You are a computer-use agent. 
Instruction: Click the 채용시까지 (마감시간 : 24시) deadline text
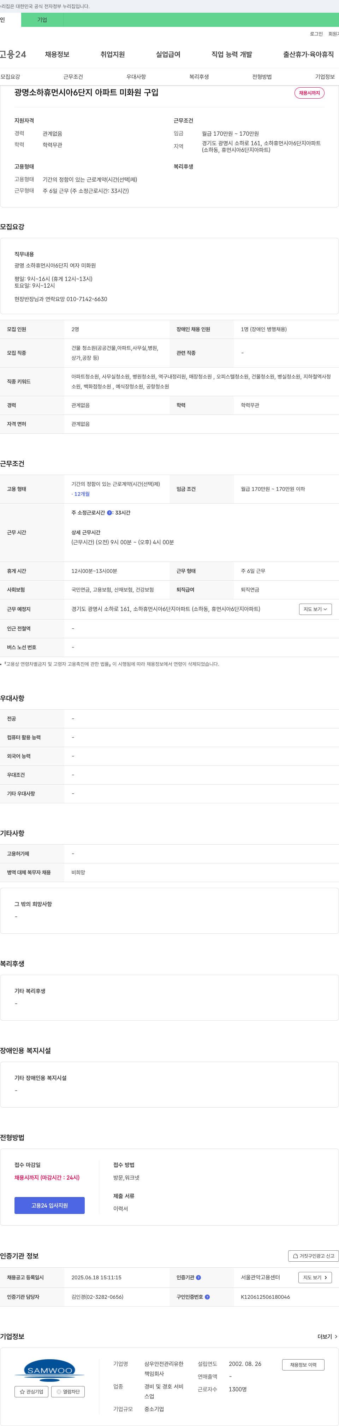[47, 1178]
